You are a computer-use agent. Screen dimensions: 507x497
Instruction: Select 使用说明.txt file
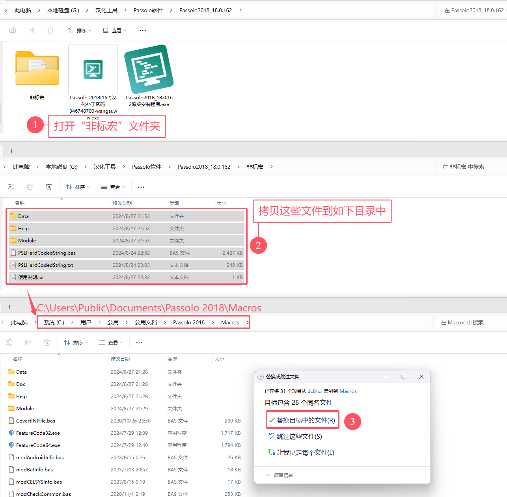tap(126, 277)
